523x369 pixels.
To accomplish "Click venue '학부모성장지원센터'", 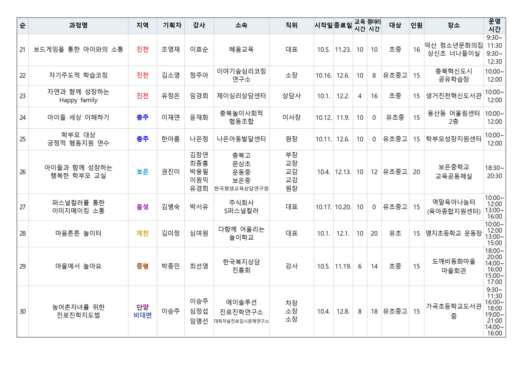I will tap(454, 139).
